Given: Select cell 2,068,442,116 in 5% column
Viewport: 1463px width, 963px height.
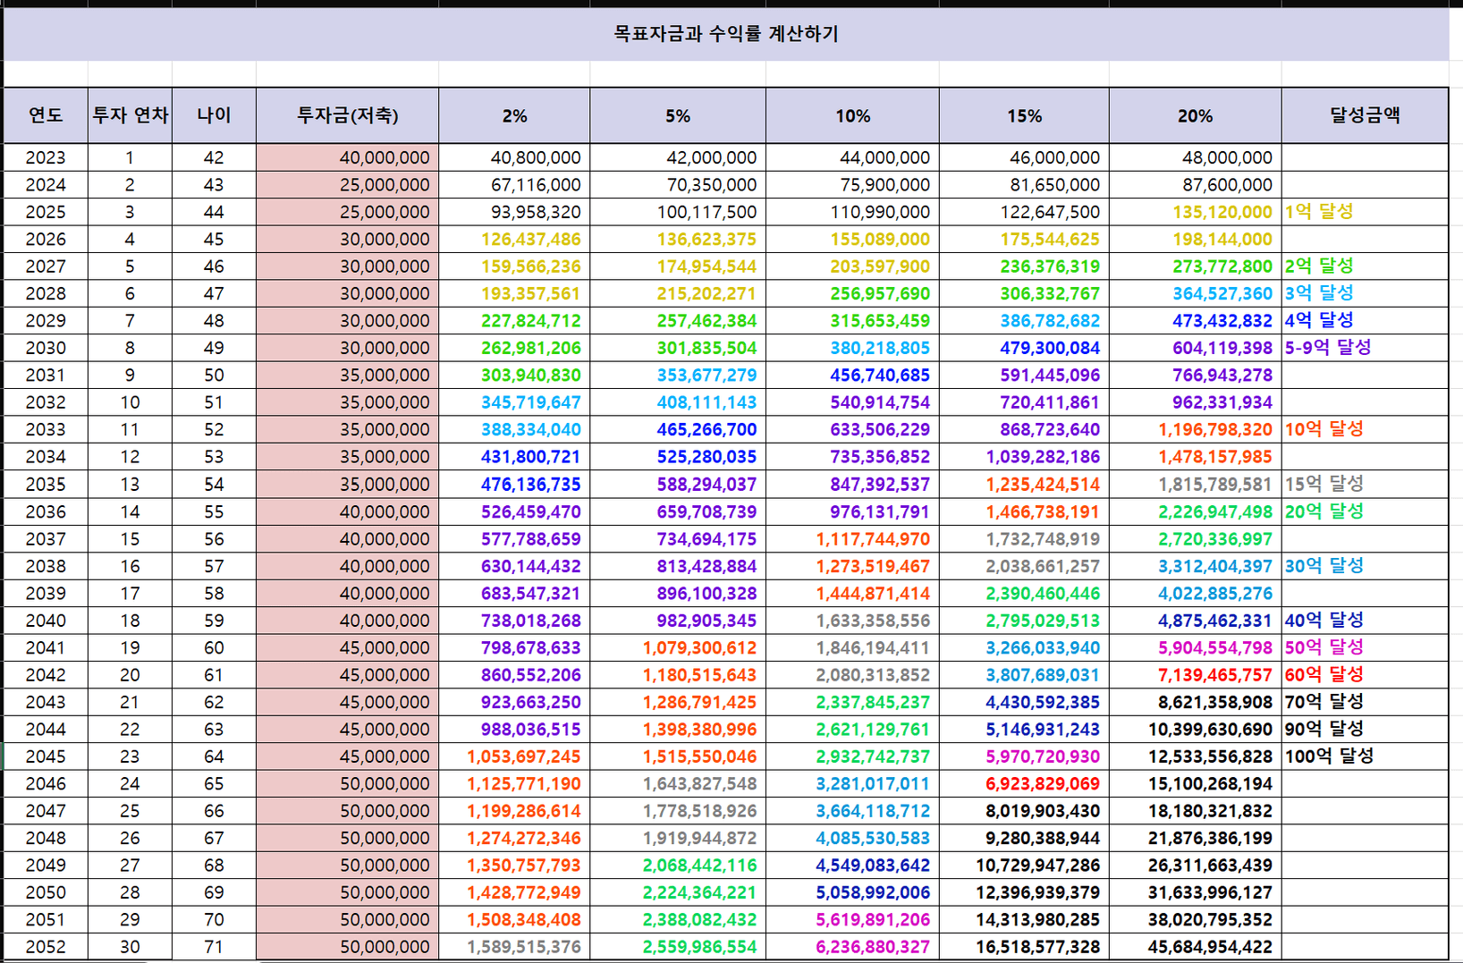Looking at the screenshot, I should pos(678,865).
